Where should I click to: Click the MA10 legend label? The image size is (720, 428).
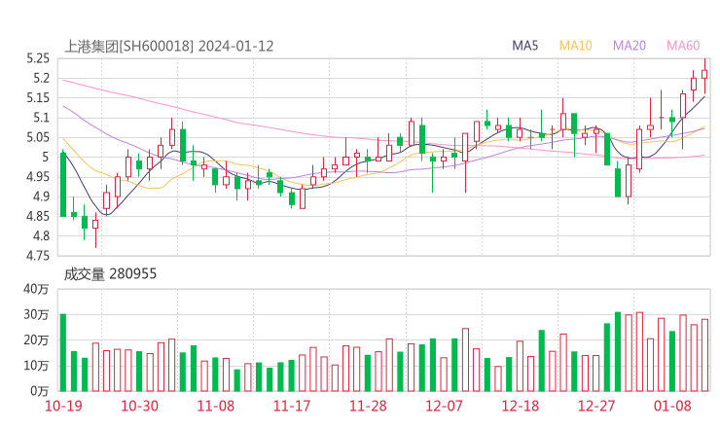(x=575, y=46)
